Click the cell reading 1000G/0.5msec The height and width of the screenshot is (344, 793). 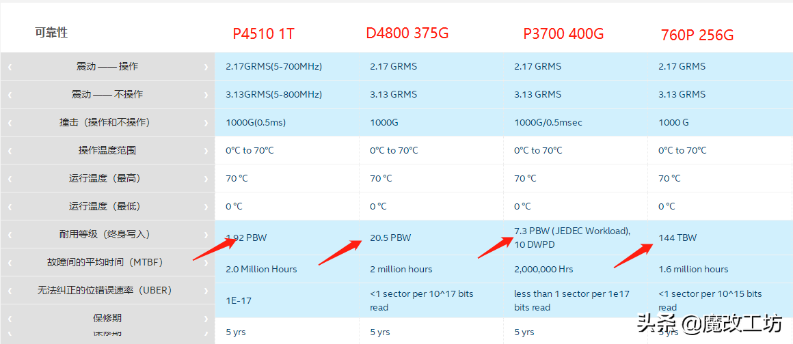pyautogui.click(x=548, y=123)
